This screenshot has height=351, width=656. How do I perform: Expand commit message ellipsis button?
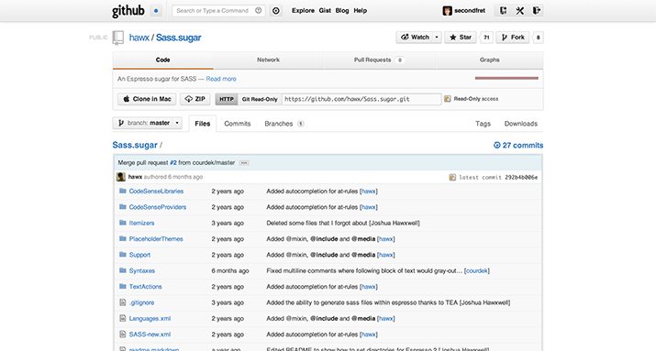click(x=244, y=163)
